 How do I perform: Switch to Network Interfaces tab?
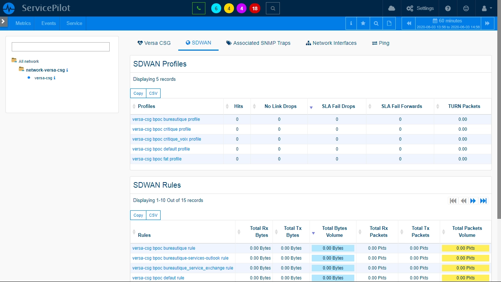tap(331, 43)
